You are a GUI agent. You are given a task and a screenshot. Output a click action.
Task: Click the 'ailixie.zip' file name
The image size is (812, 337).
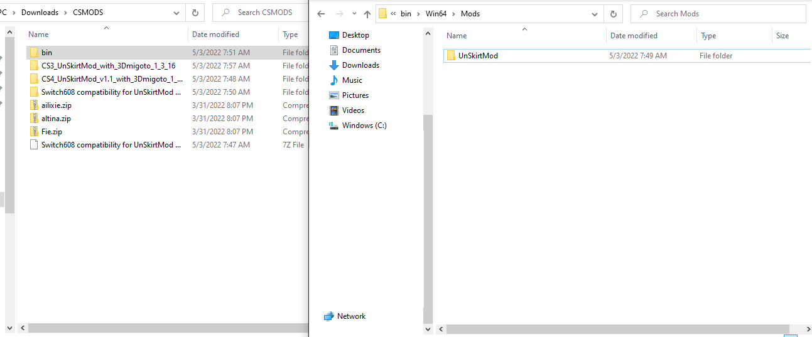tap(56, 105)
